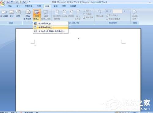The image size is (153, 113).
Task: Save document via Quick Access floppy icon
Action: [x=8, y=2]
